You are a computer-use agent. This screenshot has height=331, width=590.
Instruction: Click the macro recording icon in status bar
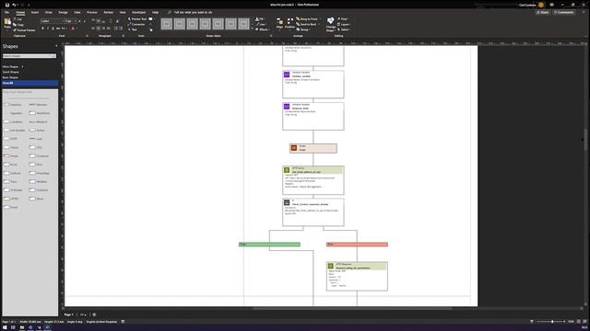123,322
